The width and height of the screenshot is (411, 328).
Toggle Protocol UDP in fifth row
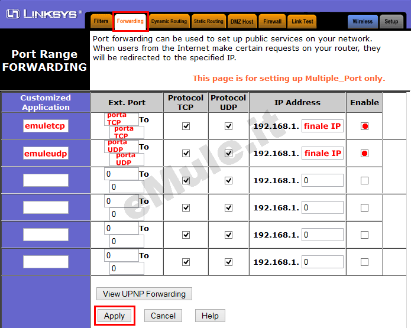tap(228, 235)
